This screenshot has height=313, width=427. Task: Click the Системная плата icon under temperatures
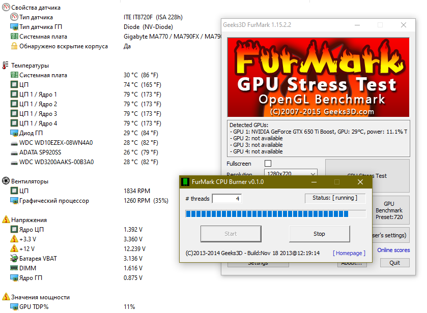(14, 75)
